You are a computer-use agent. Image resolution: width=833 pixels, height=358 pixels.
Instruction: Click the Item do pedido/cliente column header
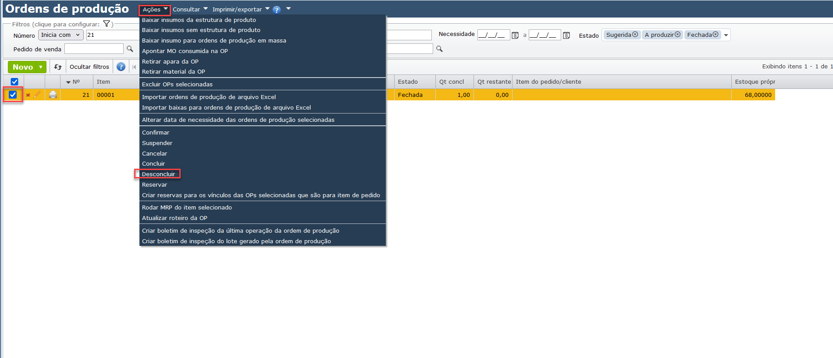tap(622, 82)
